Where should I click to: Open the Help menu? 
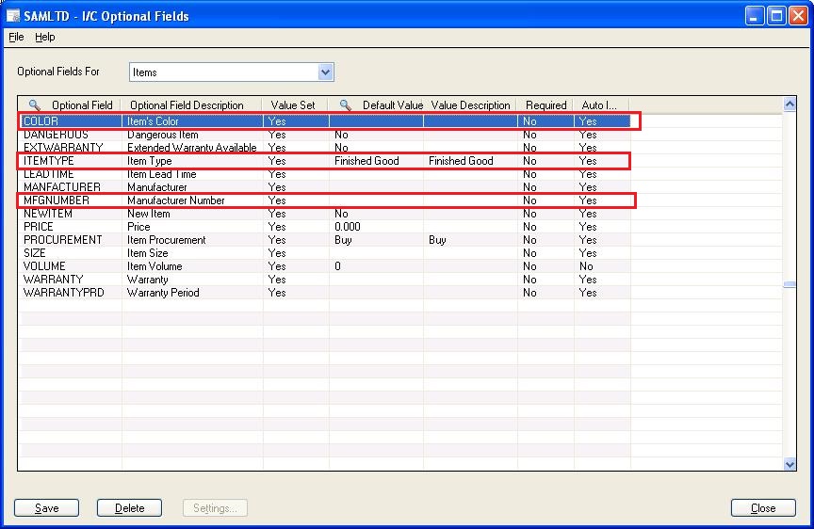tap(44, 37)
